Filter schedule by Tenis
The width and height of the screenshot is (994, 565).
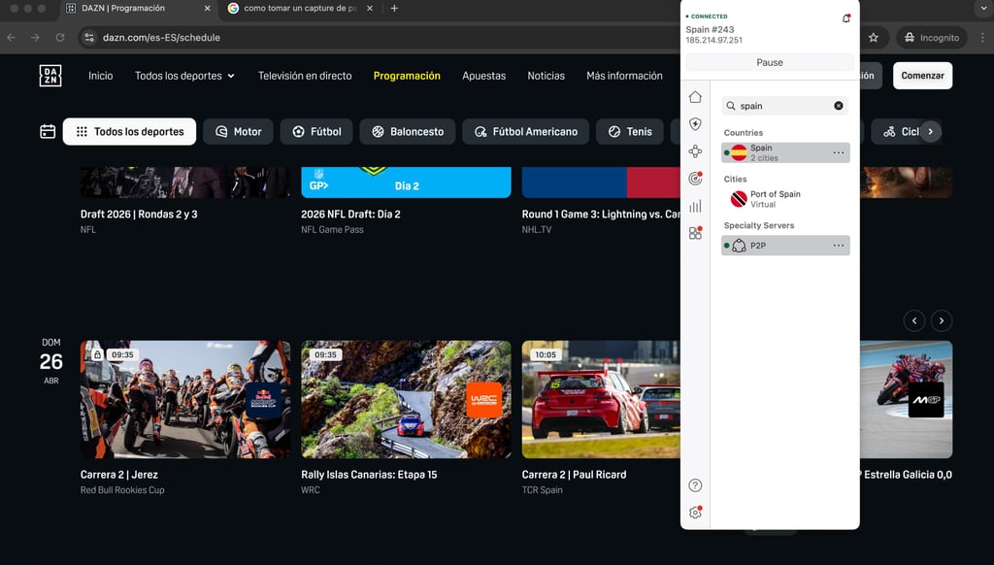pyautogui.click(x=629, y=131)
